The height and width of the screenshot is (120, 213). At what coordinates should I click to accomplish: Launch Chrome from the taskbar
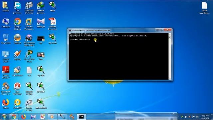click(14, 117)
